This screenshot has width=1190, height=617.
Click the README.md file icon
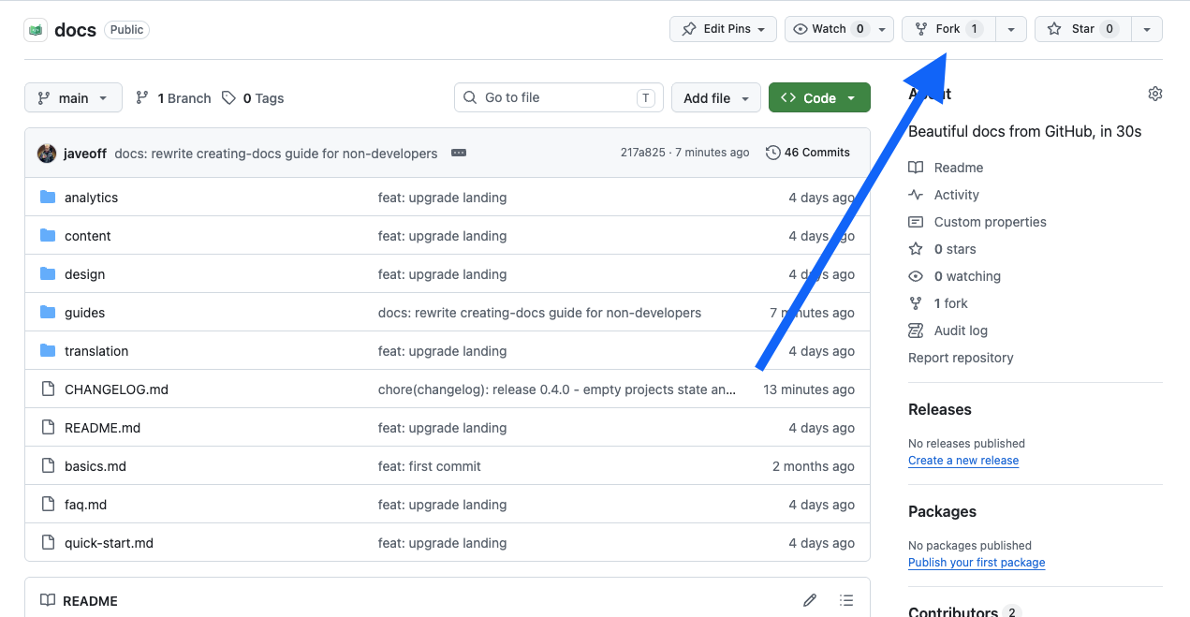click(x=48, y=427)
